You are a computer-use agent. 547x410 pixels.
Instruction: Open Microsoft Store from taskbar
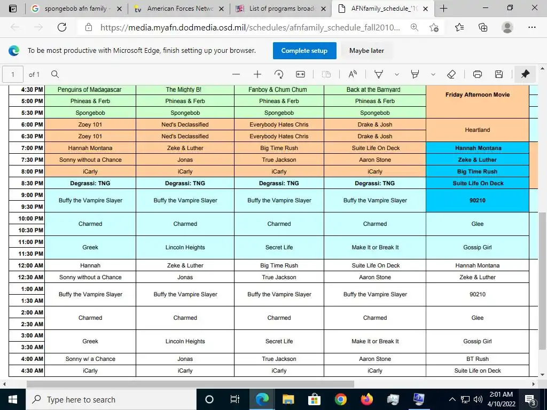[314, 399]
